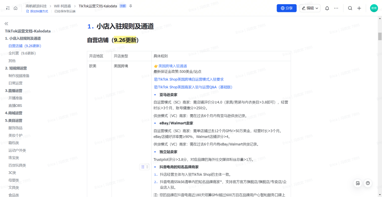Toggle the sidebar navigation icon
The width and height of the screenshot is (382, 197).
click(x=8, y=8)
